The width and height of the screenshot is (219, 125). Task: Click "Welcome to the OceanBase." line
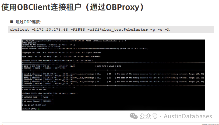point(49,45)
